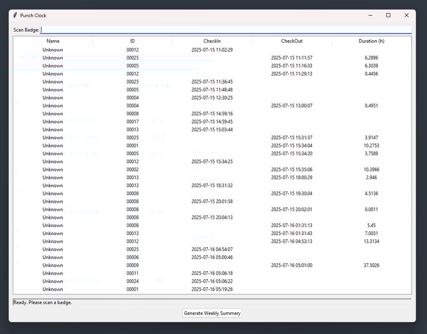Image resolution: width=427 pixels, height=334 pixels.
Task: Click the CheckIn column header
Action: pos(212,41)
